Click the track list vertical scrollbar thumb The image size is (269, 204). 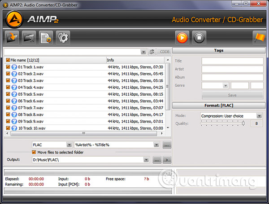click(x=168, y=86)
